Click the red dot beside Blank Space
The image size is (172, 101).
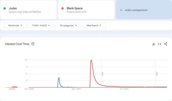click(62, 8)
